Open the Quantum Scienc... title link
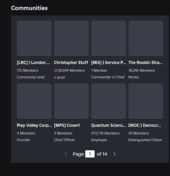This screenshot has height=176, width=170. click(x=109, y=125)
